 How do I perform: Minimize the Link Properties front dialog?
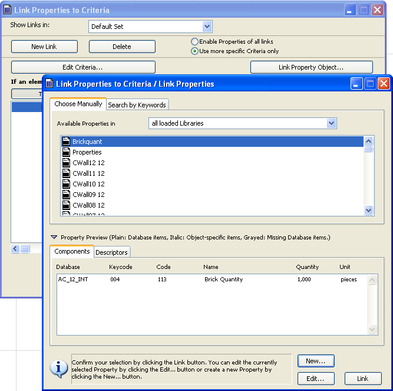[x=356, y=84]
